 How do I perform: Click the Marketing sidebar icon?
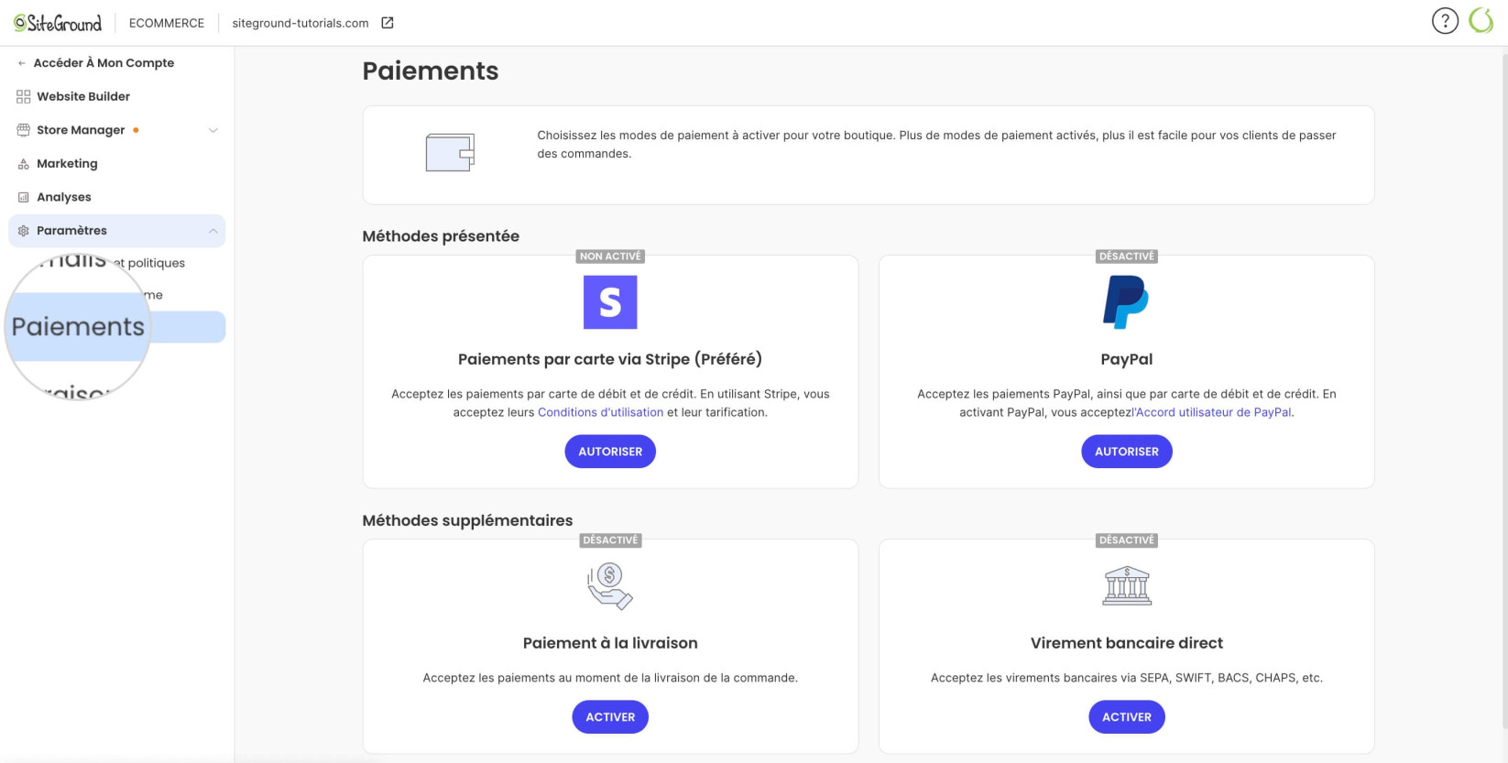(x=24, y=164)
